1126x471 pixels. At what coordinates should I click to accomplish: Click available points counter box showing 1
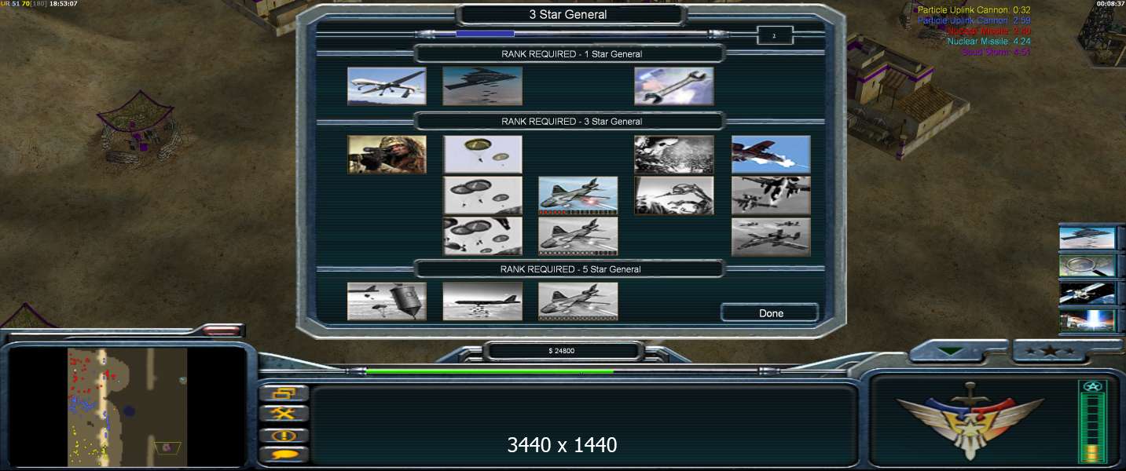pos(775,35)
